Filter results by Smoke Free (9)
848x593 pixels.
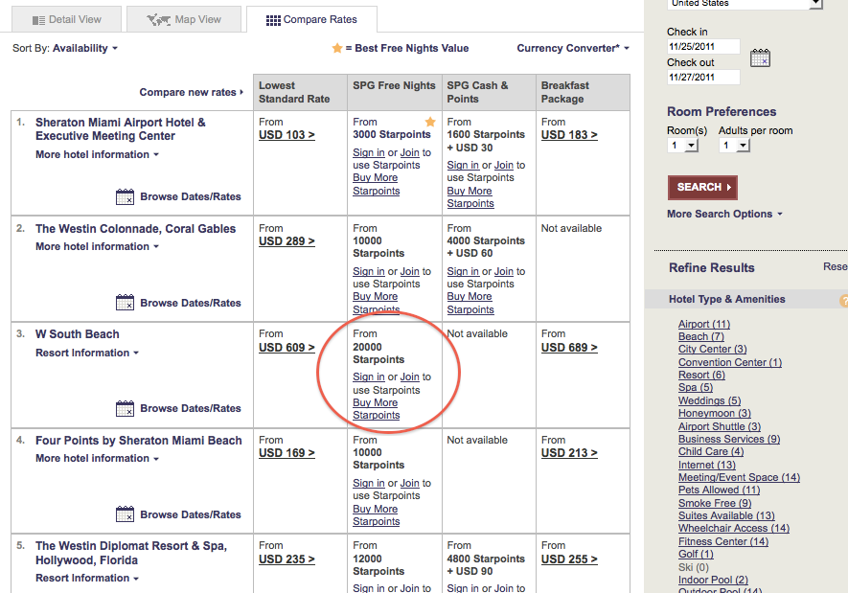[715, 503]
